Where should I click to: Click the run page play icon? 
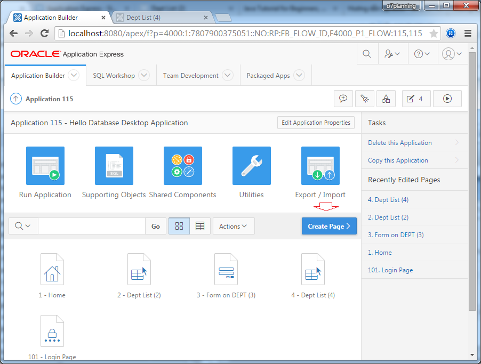pos(447,99)
